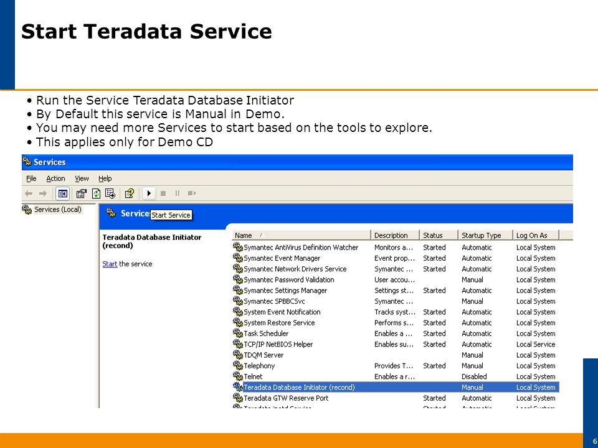The image size is (598, 448).
Task: Click the TCP/IP NetBIOS Helper gear icon
Action: coord(237,344)
